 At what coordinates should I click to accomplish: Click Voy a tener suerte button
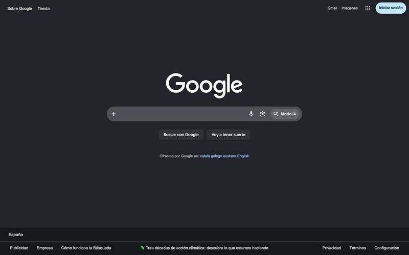tap(229, 135)
